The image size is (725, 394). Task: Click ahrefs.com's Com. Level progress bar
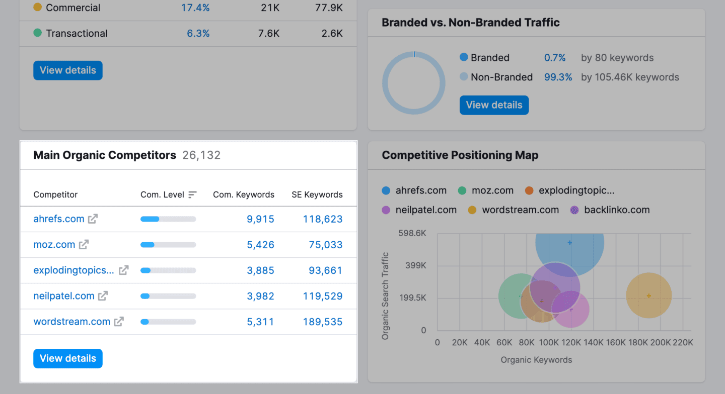168,219
